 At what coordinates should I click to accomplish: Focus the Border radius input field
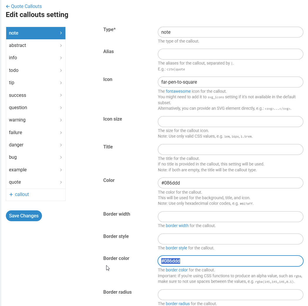[x=230, y=295]
